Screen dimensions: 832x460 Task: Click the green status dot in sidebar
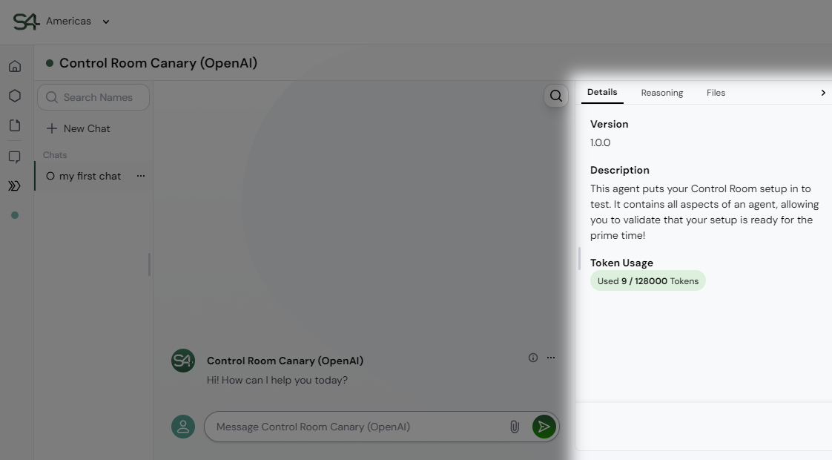(15, 215)
